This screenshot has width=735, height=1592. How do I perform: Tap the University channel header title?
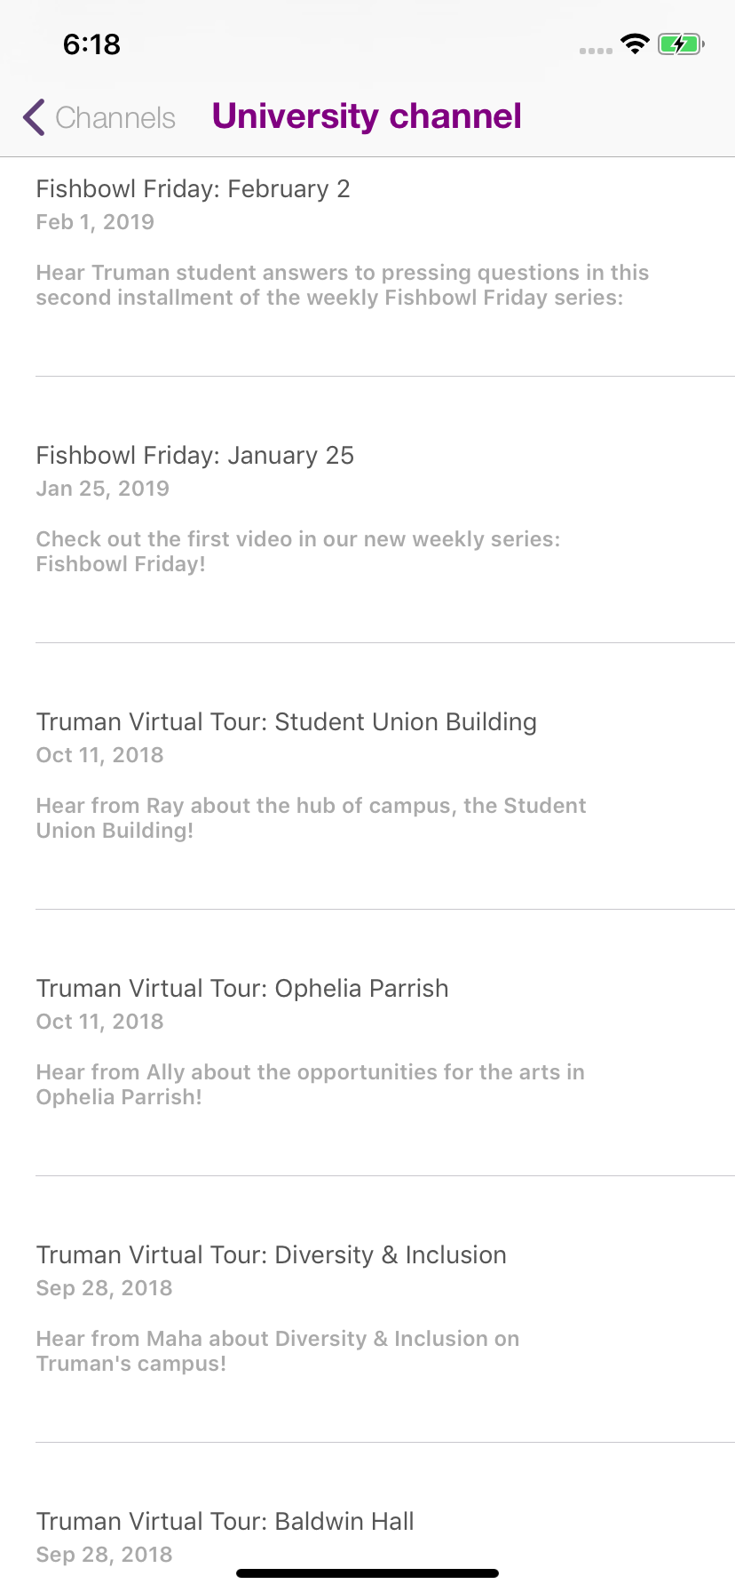[367, 116]
